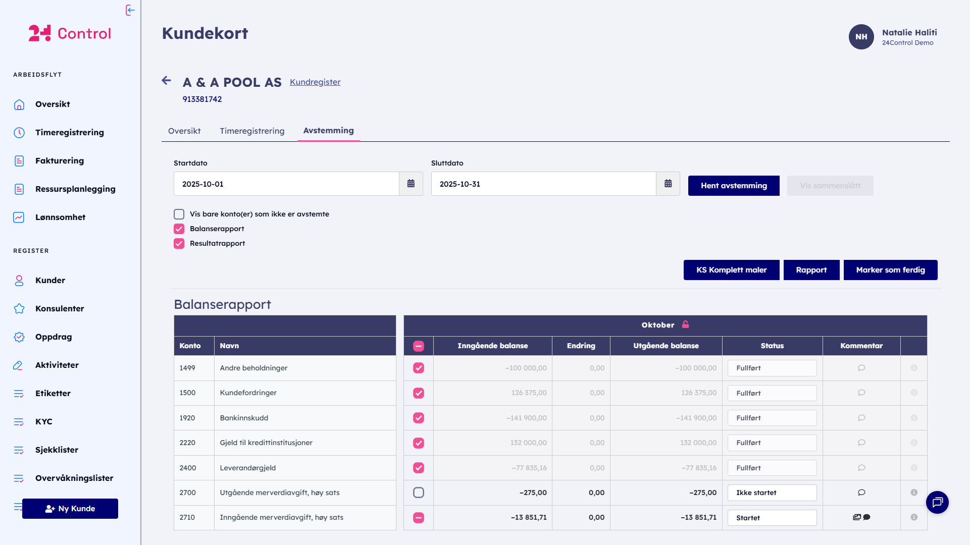
Task: Click the Startdato input field
Action: pyautogui.click(x=286, y=184)
